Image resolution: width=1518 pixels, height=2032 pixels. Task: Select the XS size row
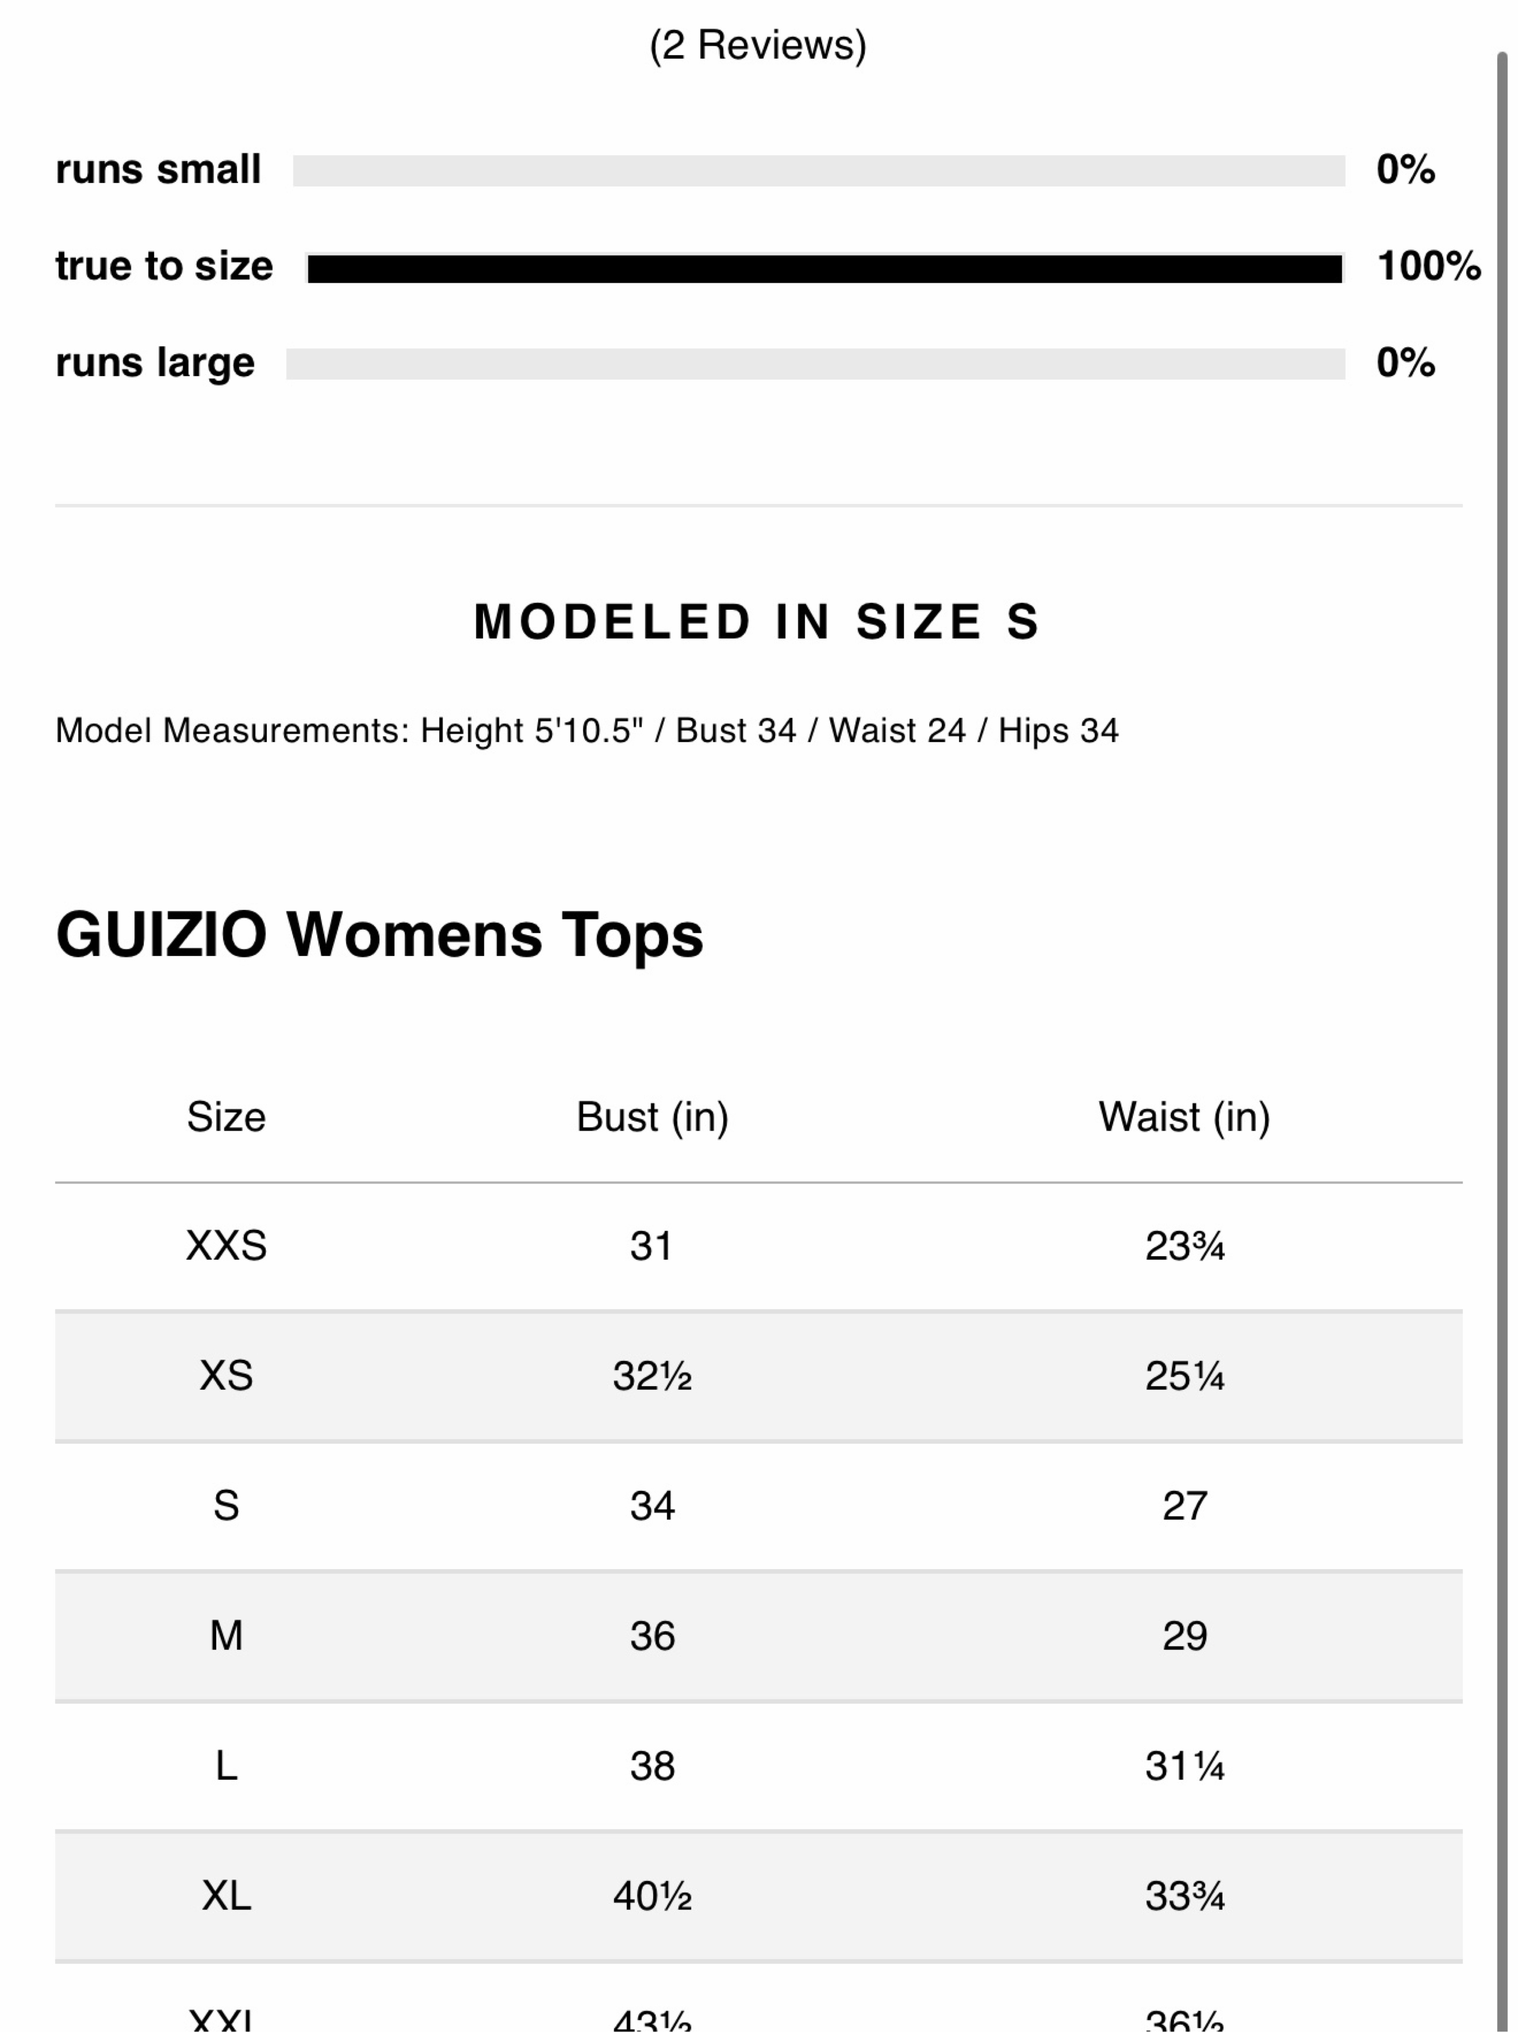tap(759, 1376)
